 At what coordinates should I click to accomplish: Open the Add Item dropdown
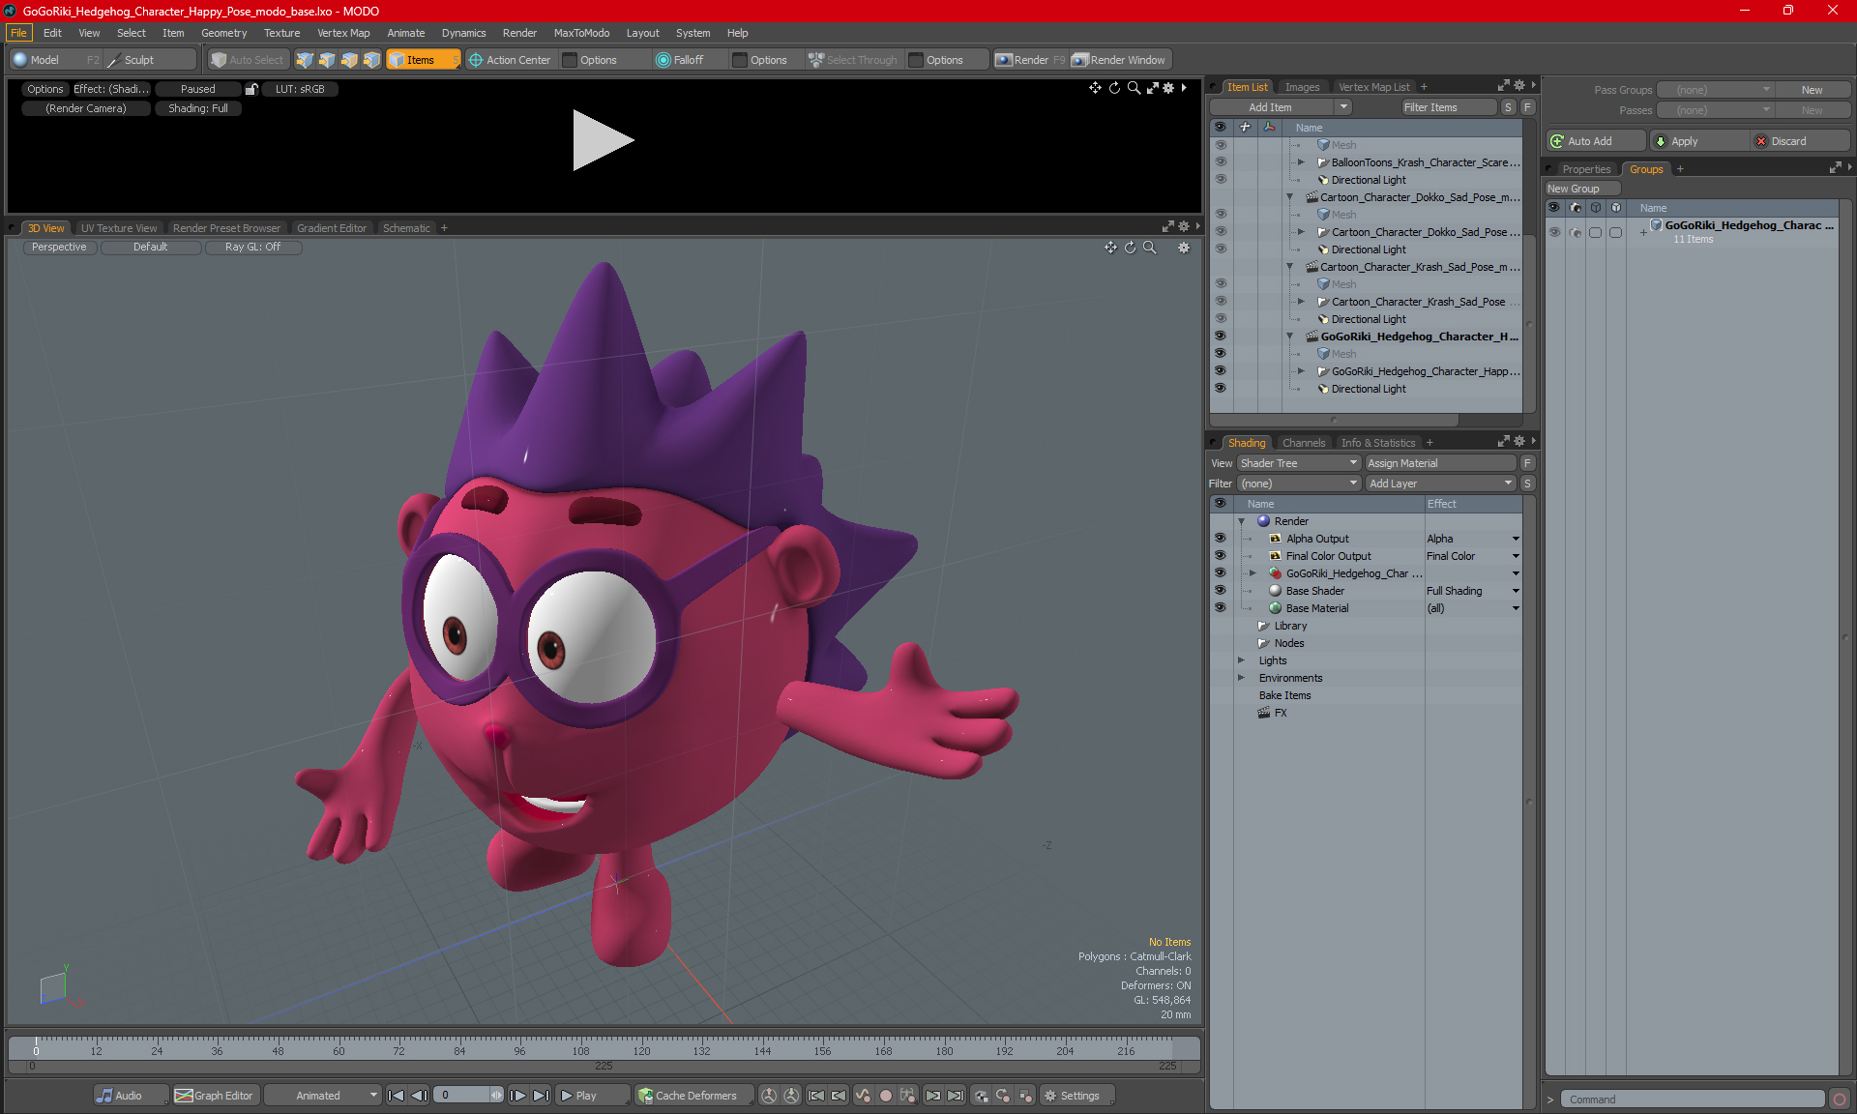pos(1280,107)
